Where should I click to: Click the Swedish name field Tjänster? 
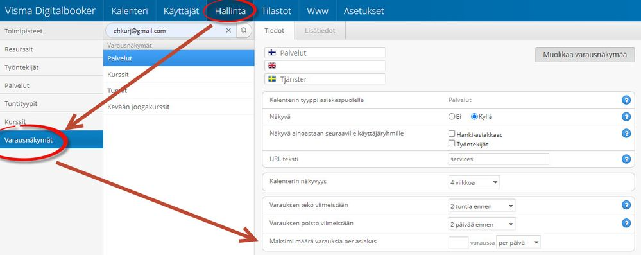pos(325,79)
